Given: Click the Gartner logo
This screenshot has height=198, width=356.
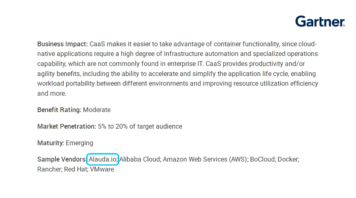Looking at the screenshot, I should (x=320, y=21).
